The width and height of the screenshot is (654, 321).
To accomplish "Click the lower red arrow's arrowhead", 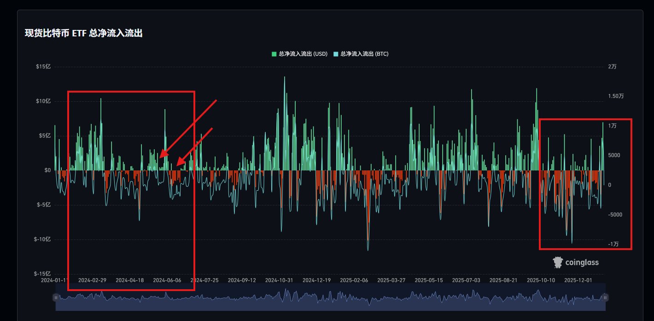I will tap(180, 162).
